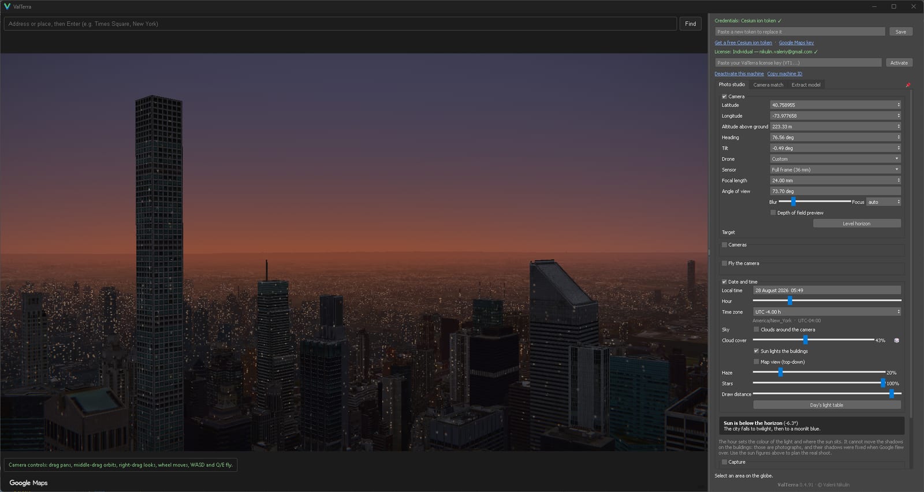Open the Get a free Cesium ion token link
The image size is (924, 492).
point(743,43)
